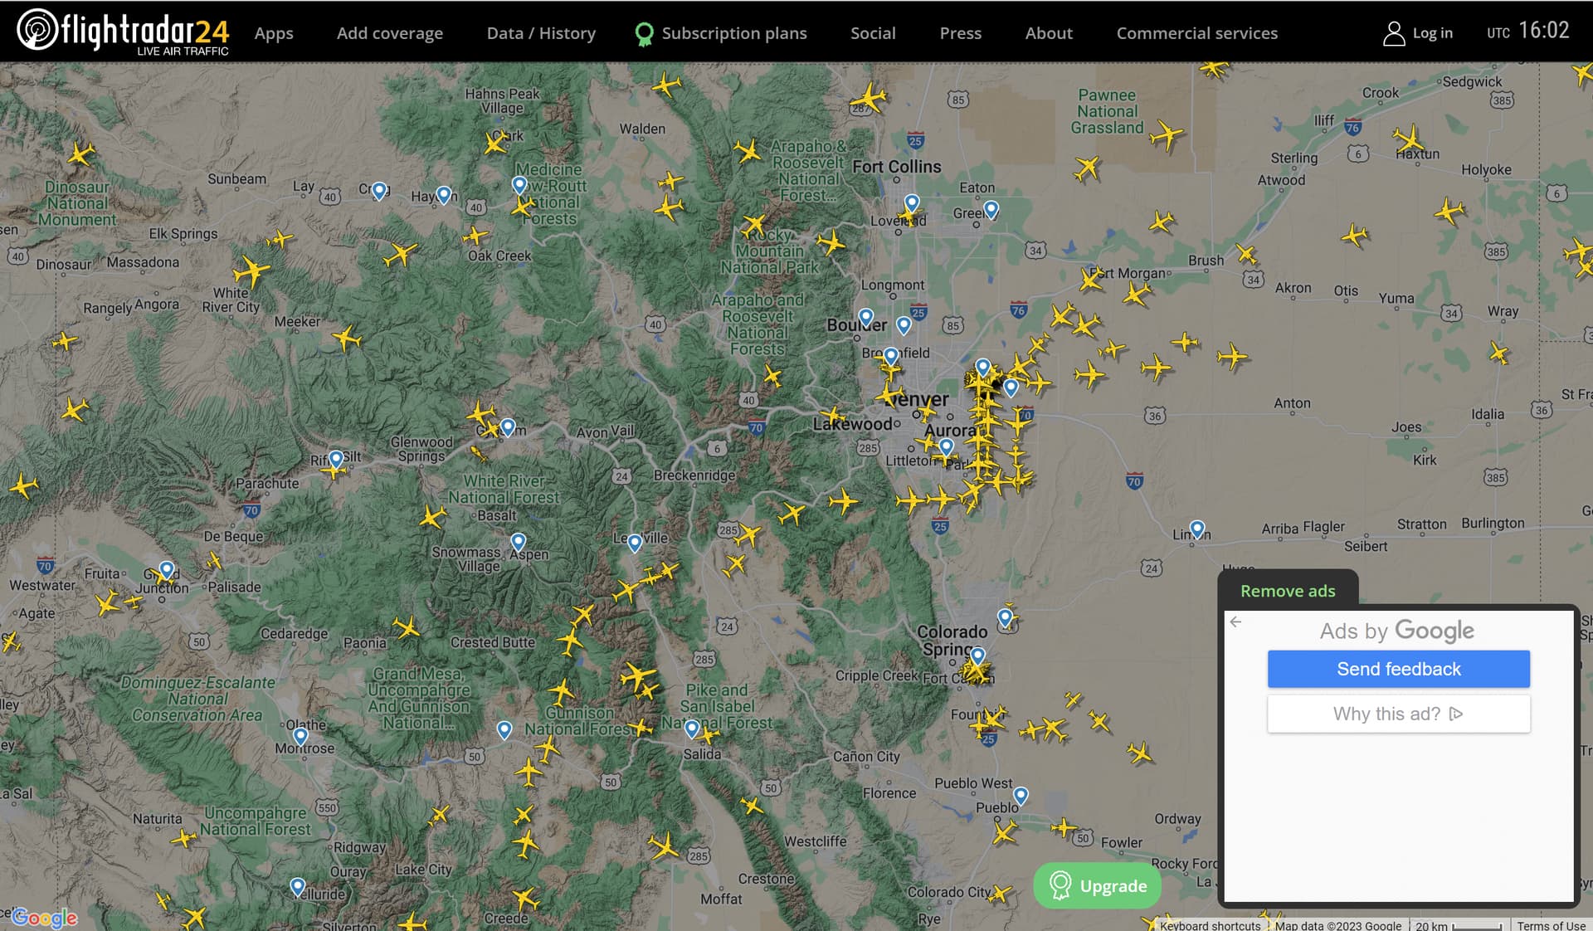Viewport: 1593px width, 931px height.
Task: Click the Remove ads tab
Action: tap(1288, 591)
